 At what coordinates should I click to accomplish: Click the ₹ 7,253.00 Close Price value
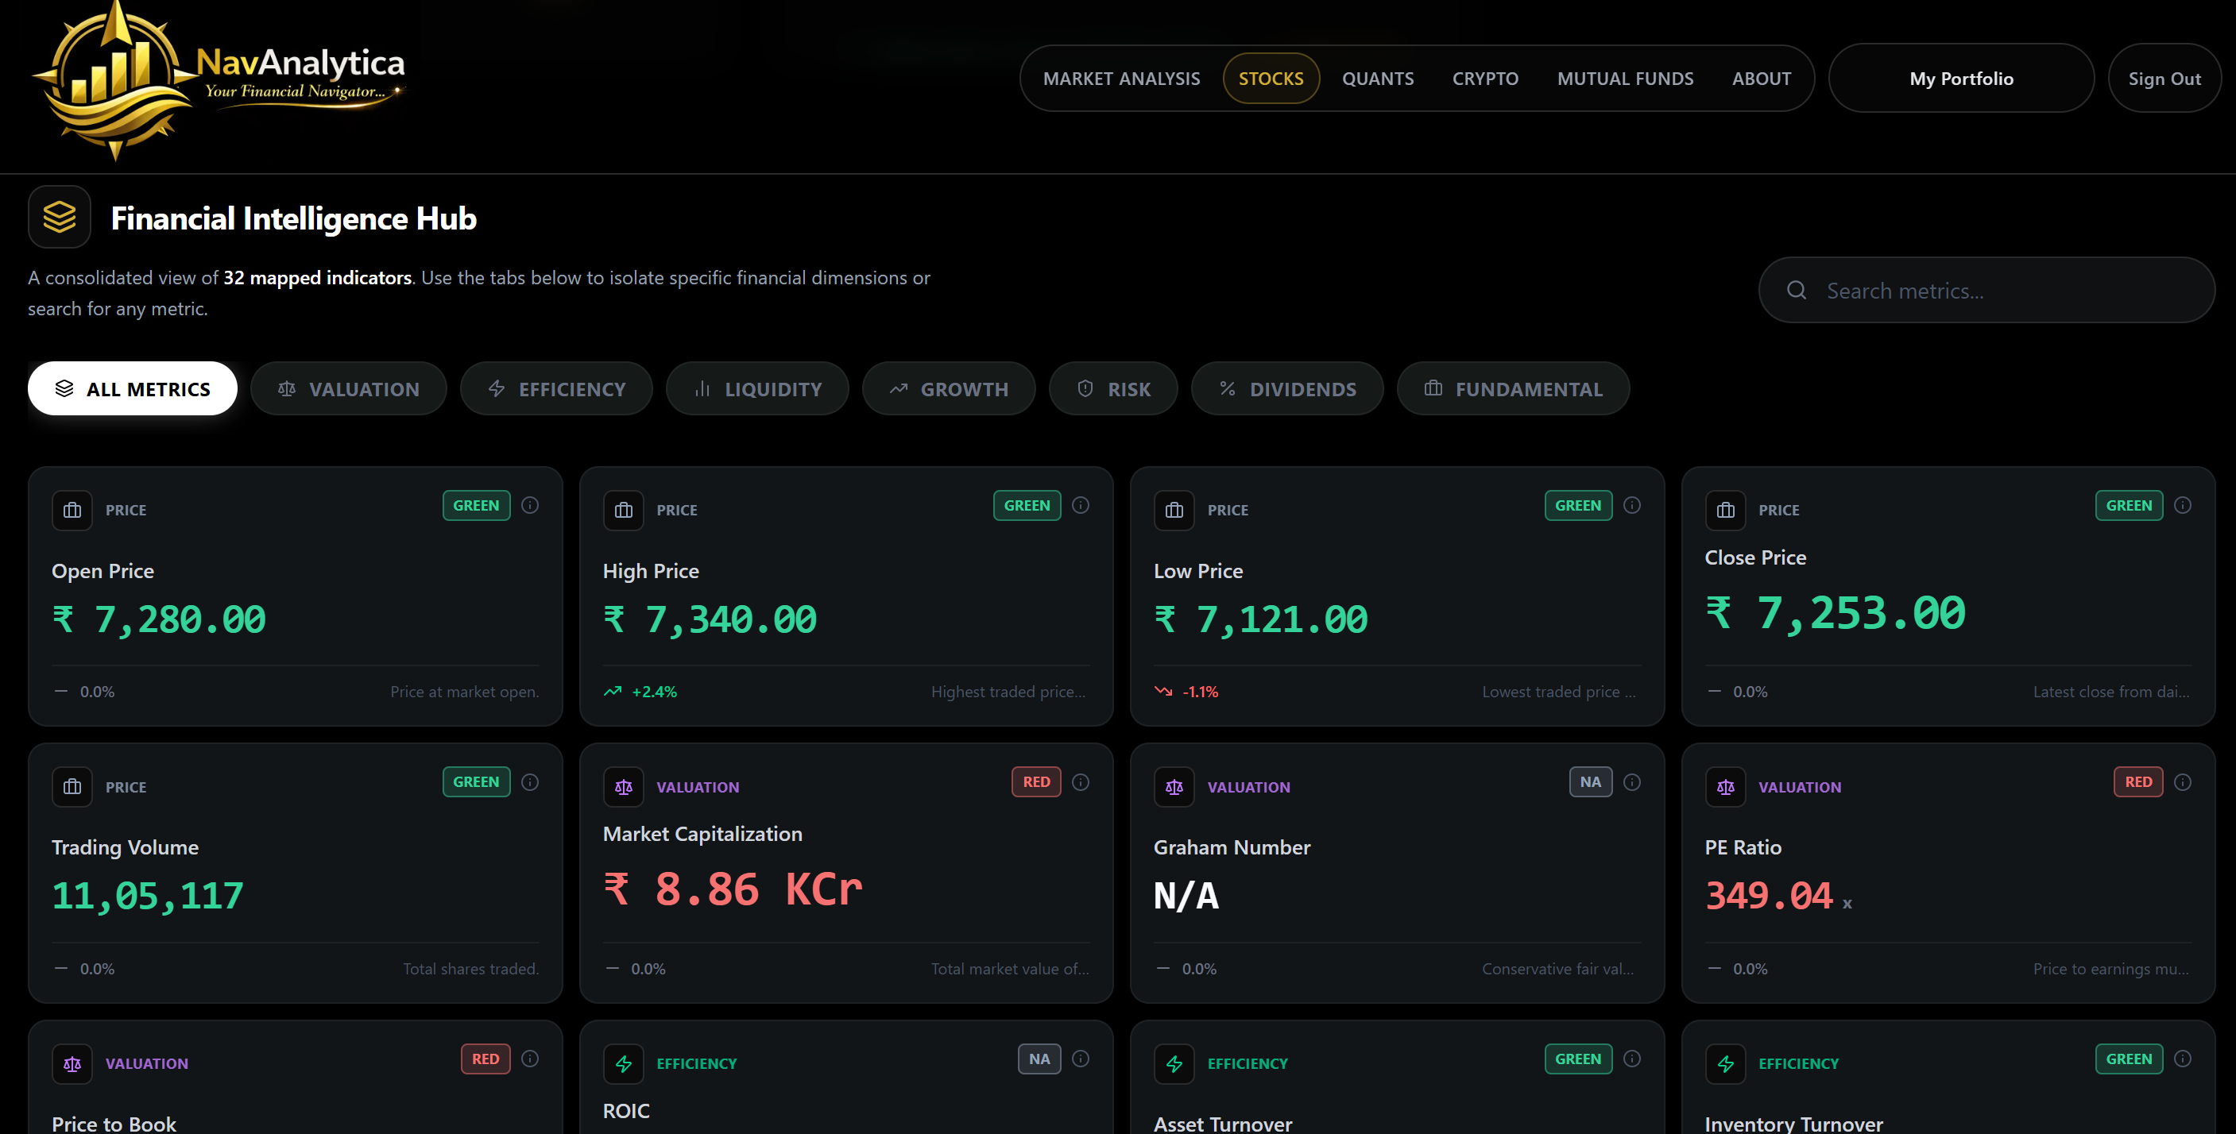coord(1836,613)
